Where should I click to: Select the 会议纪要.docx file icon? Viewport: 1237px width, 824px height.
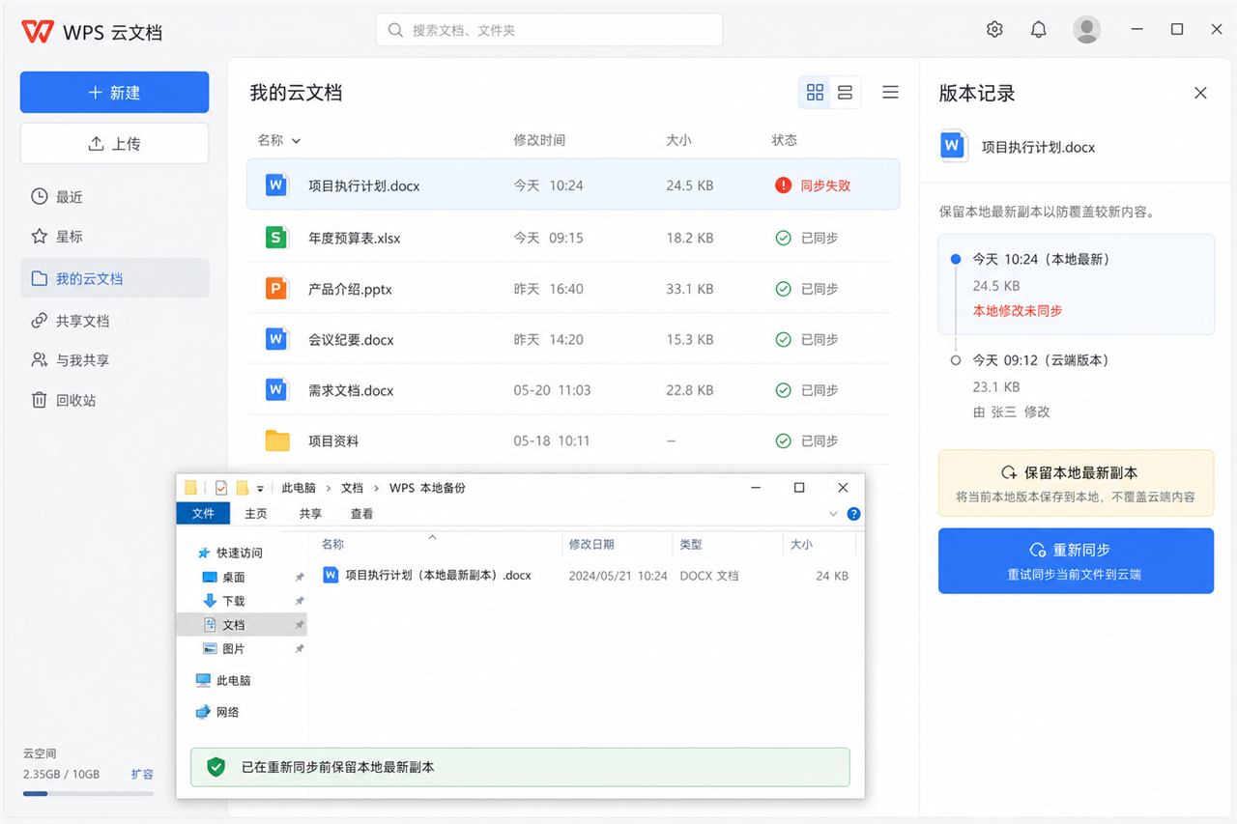tap(277, 339)
